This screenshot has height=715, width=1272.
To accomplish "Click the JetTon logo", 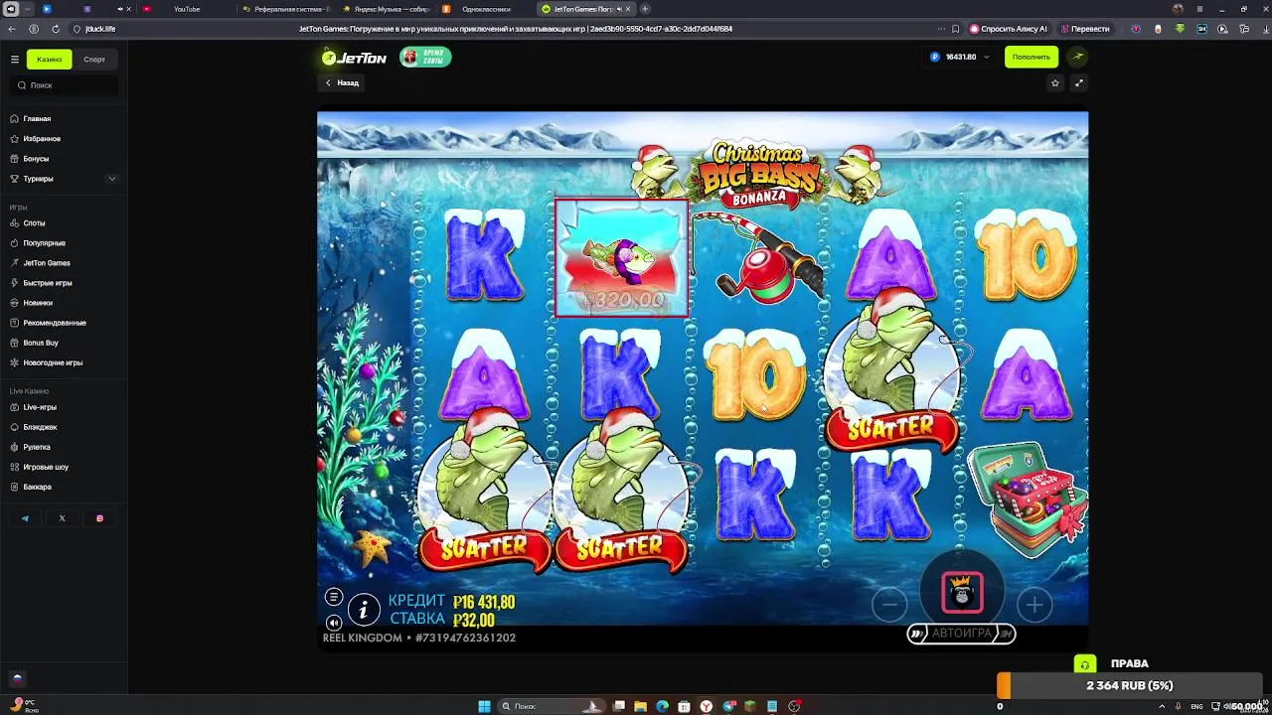I will [354, 58].
